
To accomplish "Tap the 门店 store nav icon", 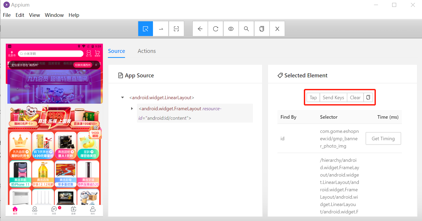I will point(35,210).
